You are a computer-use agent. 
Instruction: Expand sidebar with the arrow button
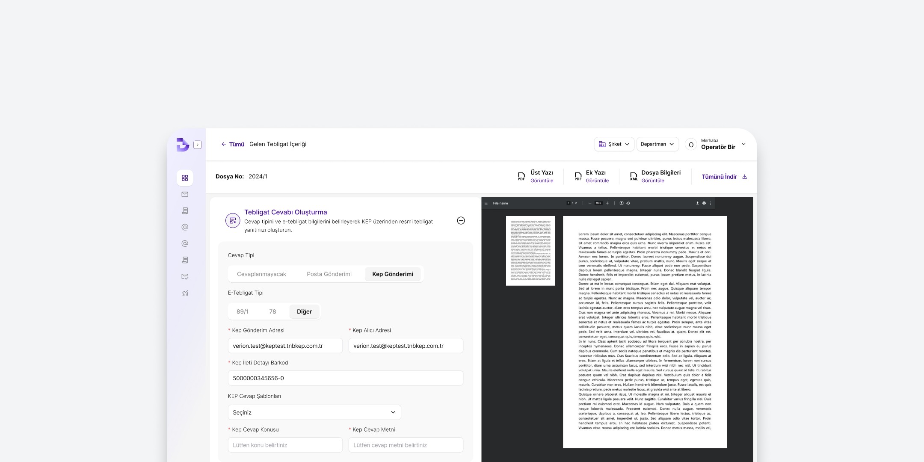tap(198, 145)
